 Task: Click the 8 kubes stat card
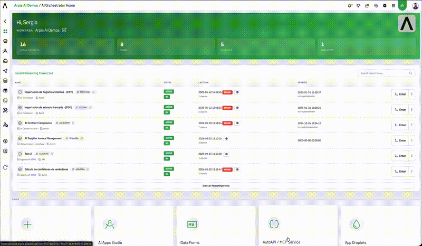click(166, 47)
